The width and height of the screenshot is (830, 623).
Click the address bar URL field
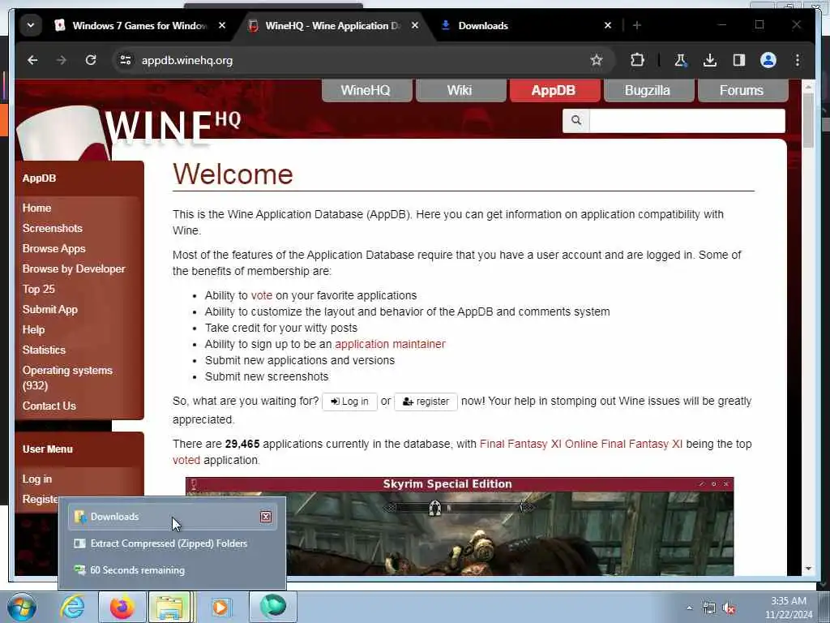(x=360, y=60)
